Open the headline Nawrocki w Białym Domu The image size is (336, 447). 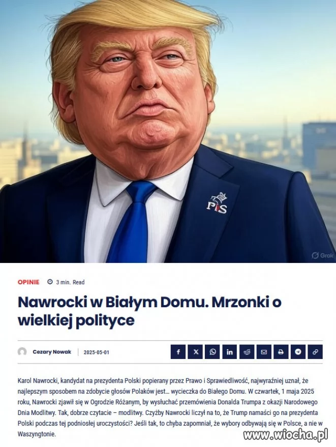coord(149,311)
